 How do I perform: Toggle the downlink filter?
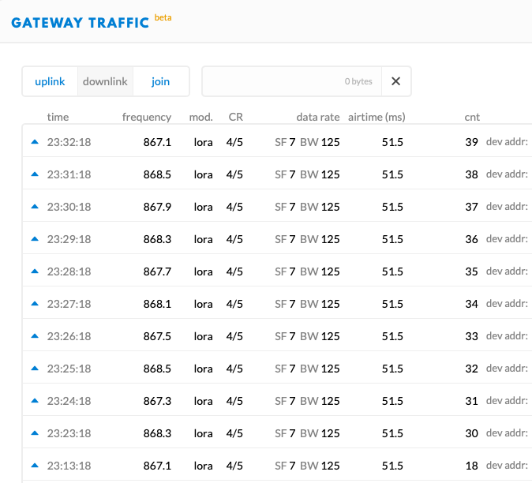point(105,81)
